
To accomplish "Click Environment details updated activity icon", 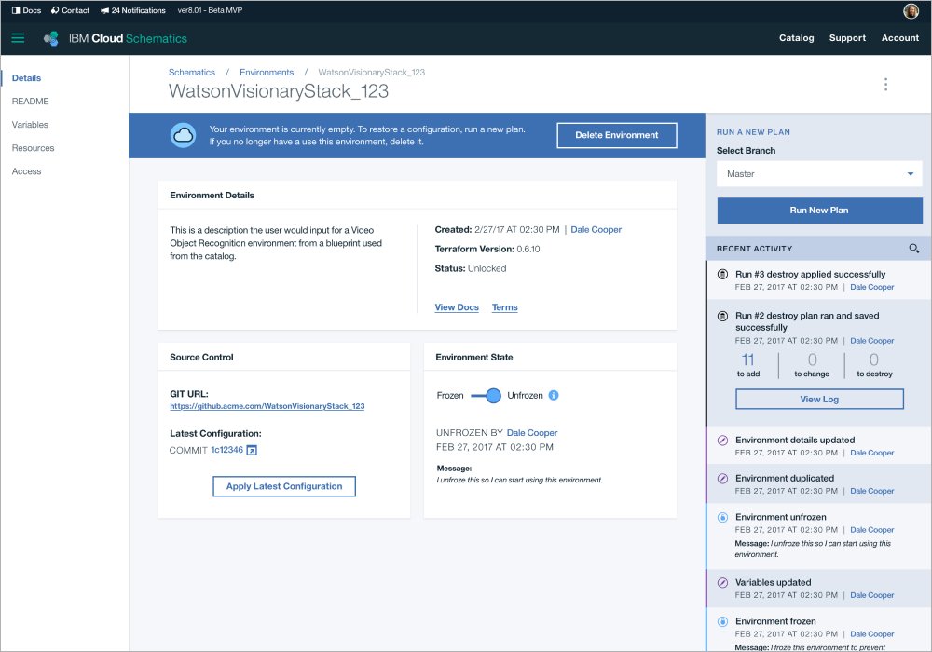I will click(x=723, y=440).
